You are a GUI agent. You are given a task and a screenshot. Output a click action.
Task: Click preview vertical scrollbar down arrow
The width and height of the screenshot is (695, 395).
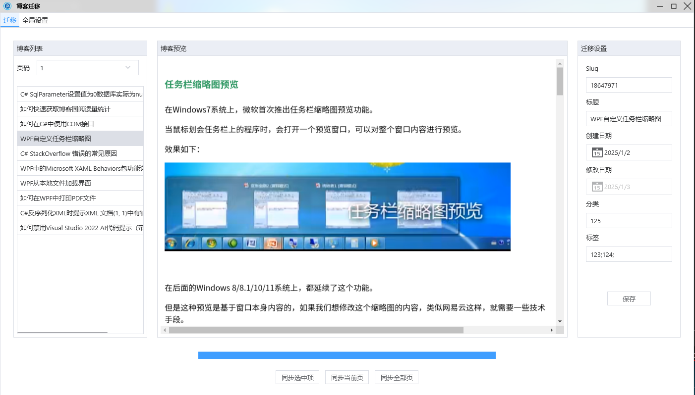point(560,322)
